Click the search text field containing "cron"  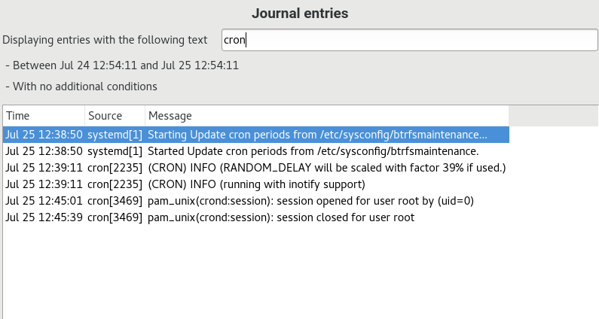pos(409,40)
